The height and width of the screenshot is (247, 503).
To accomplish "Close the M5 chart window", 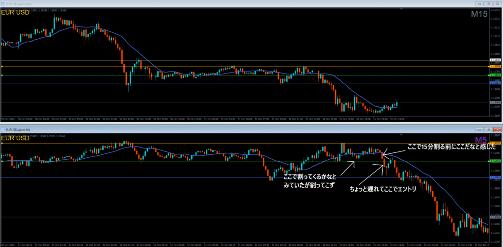I will 497,129.
